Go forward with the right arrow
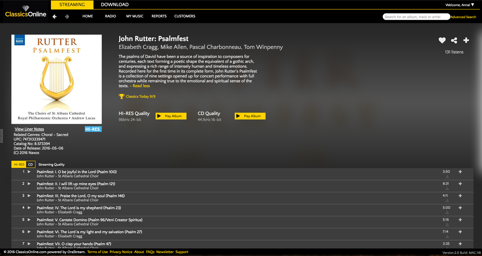This screenshot has height=256, width=482. 67,16
